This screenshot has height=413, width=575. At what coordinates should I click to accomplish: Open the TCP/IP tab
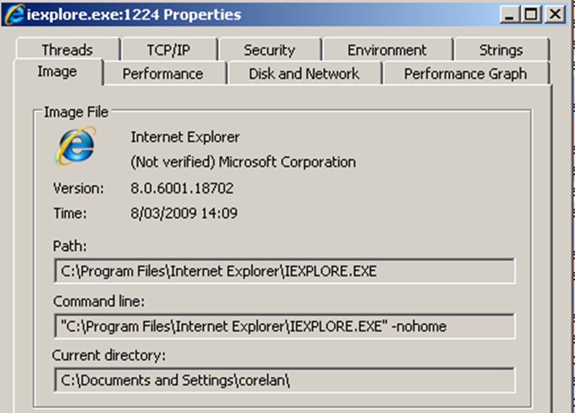point(168,50)
